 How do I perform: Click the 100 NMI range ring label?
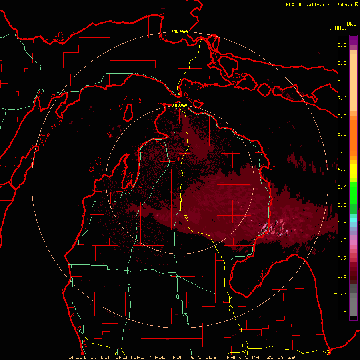pos(180,32)
